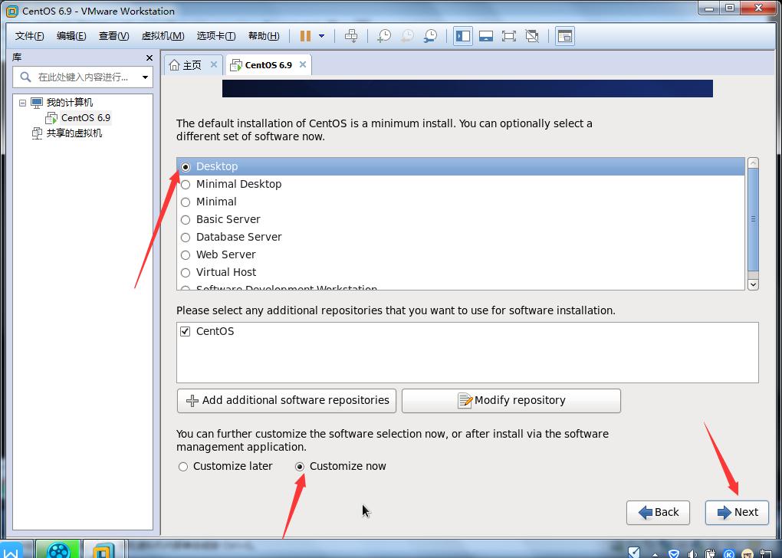Switch to the CentOS 6.9 tab

pyautogui.click(x=268, y=65)
